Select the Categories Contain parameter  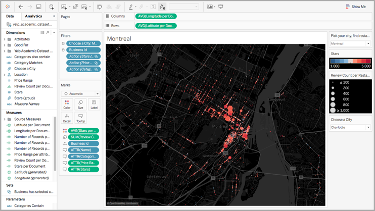[29, 206]
